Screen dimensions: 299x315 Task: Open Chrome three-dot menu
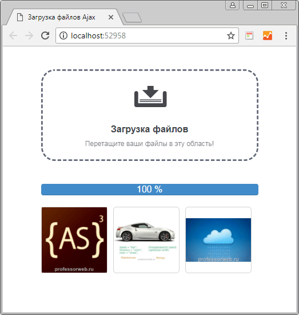[286, 36]
